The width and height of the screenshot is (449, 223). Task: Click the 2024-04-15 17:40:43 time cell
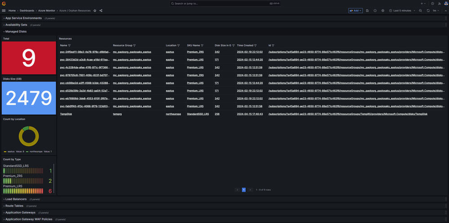(x=250, y=114)
